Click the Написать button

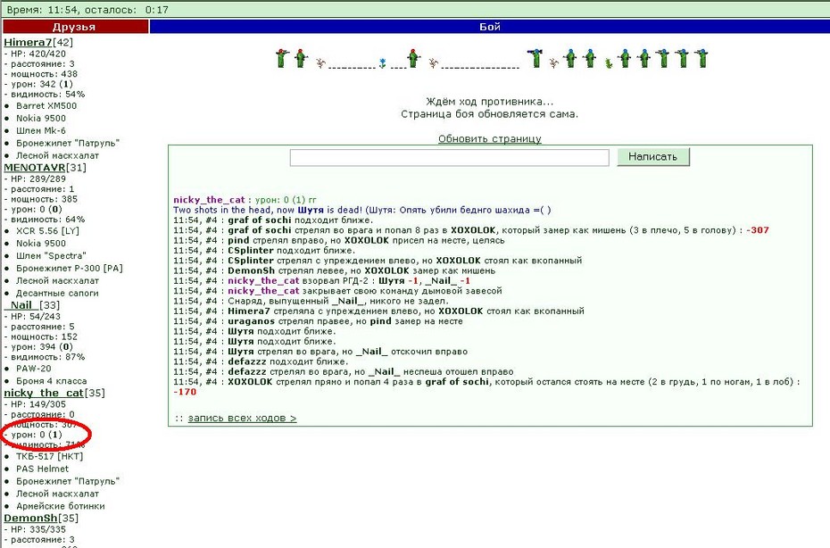click(652, 157)
